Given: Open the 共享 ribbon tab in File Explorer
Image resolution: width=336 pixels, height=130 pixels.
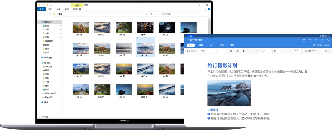Looking at the screenshot, I should point(58,9).
